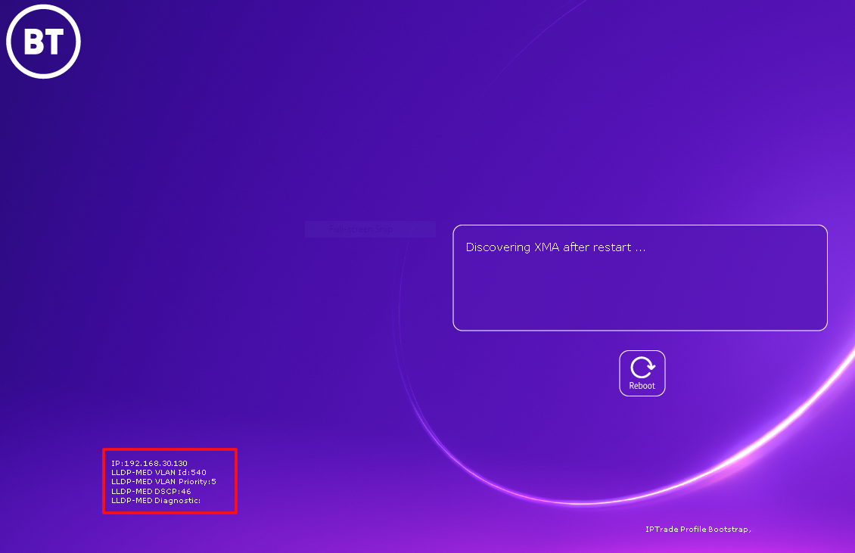Select the 'Discovering XMA after restart ...' message
Viewport: 855px width, 553px height.
coord(555,247)
